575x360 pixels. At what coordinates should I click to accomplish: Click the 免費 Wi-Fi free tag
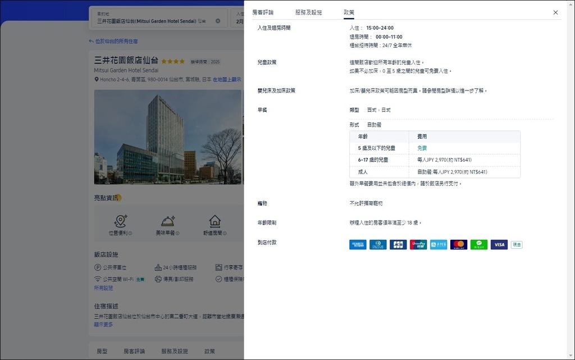[x=140, y=279]
